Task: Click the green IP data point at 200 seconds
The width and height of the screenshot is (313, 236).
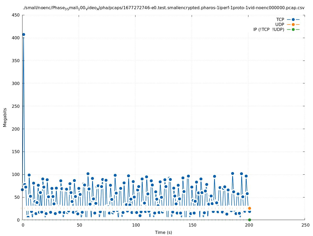Action: 249,220
